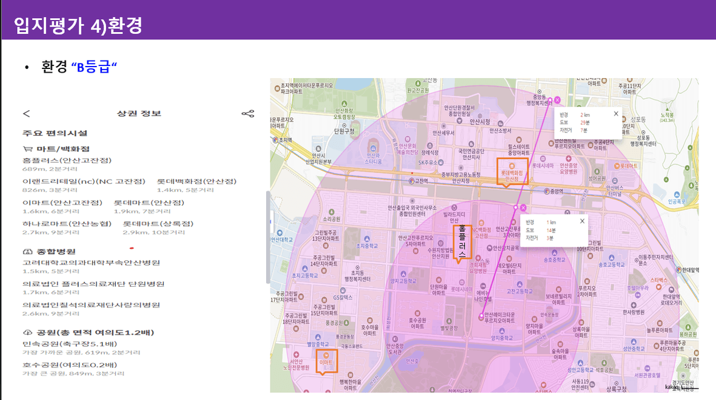Select 초지역 subway station icon on the map
716x400 pixels.
[275, 140]
